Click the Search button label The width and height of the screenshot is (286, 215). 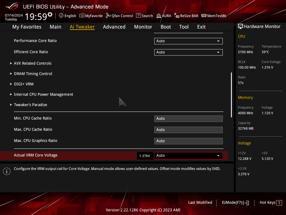pyautogui.click(x=147, y=16)
